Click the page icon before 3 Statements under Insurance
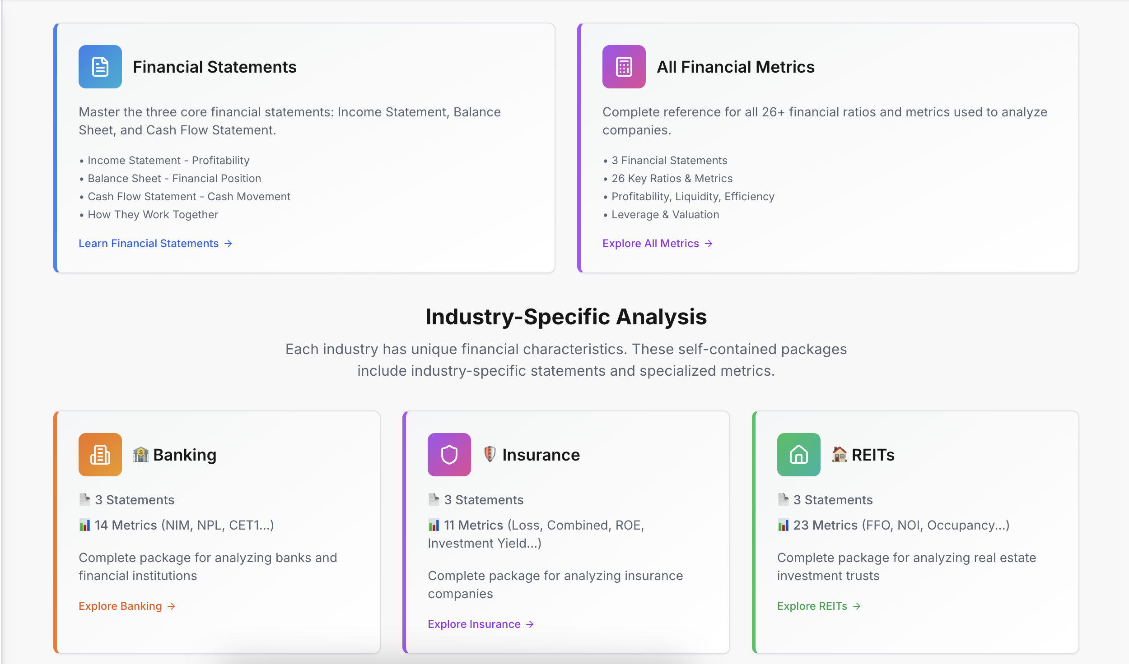This screenshot has width=1129, height=664. [x=433, y=499]
